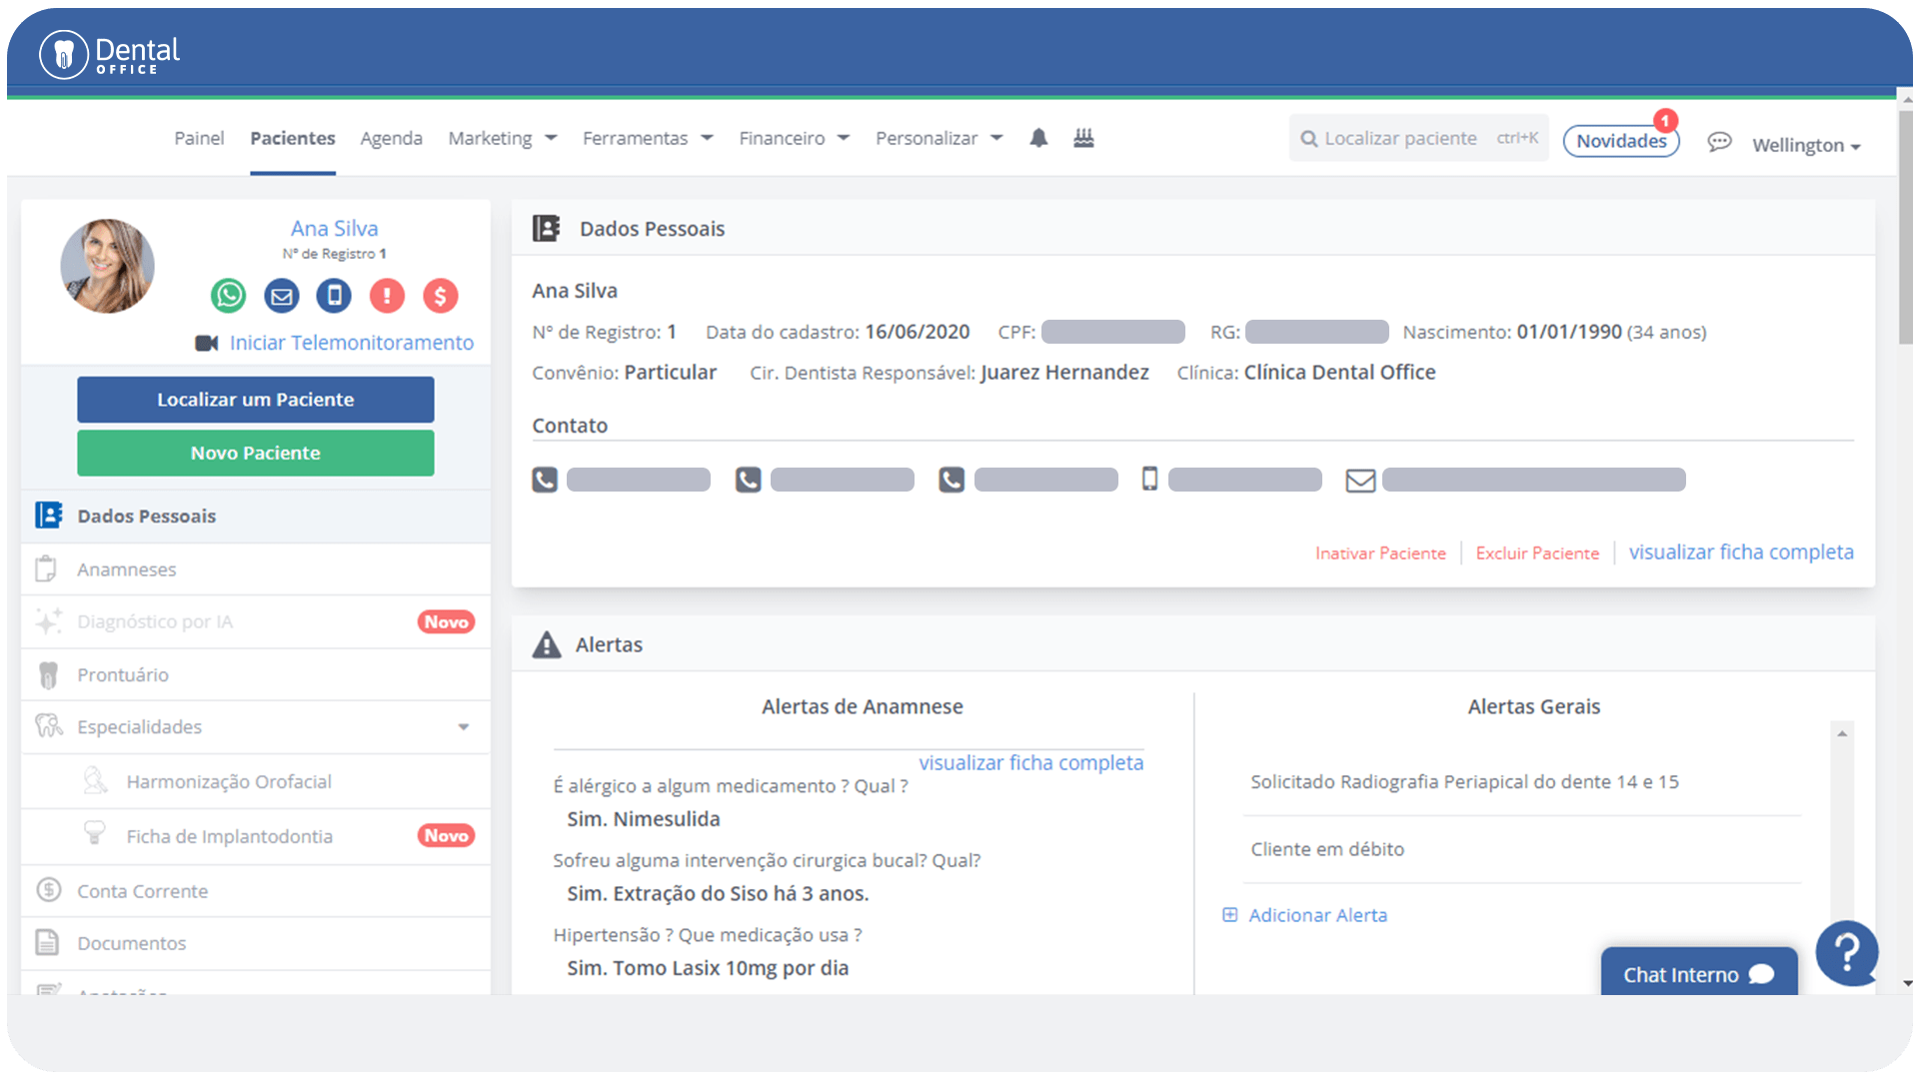Select Dados Pessoais in the sidebar
The image size is (1919, 1079).
(x=256, y=517)
